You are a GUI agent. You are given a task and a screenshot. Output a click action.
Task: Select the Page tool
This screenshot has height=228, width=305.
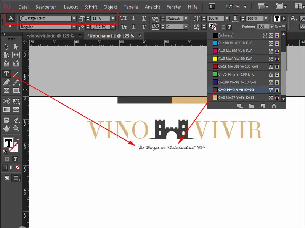(6, 55)
